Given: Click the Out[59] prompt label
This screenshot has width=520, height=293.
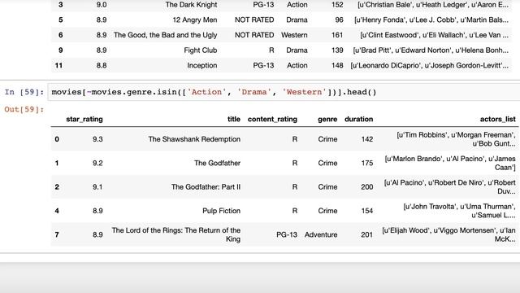Looking at the screenshot, I should (24, 109).
